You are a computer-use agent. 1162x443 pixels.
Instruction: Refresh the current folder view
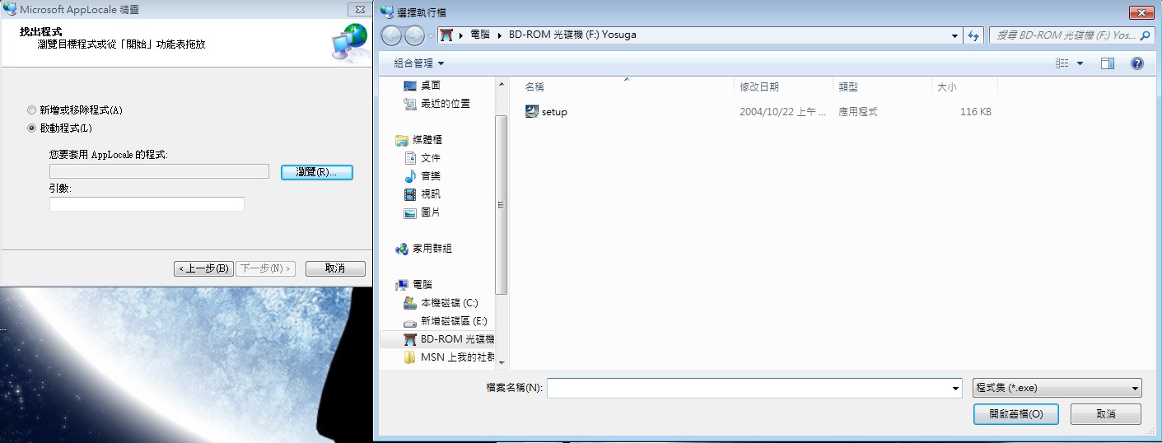click(x=974, y=35)
